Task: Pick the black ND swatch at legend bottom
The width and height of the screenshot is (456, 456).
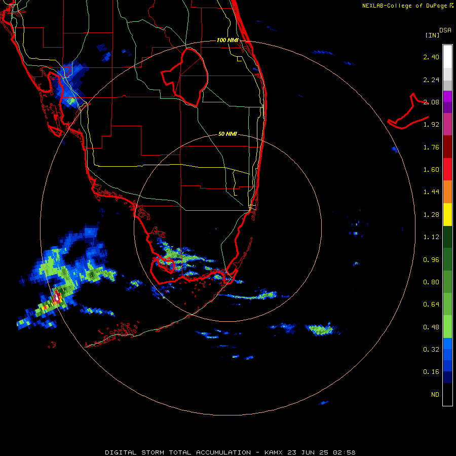Action: point(447,394)
